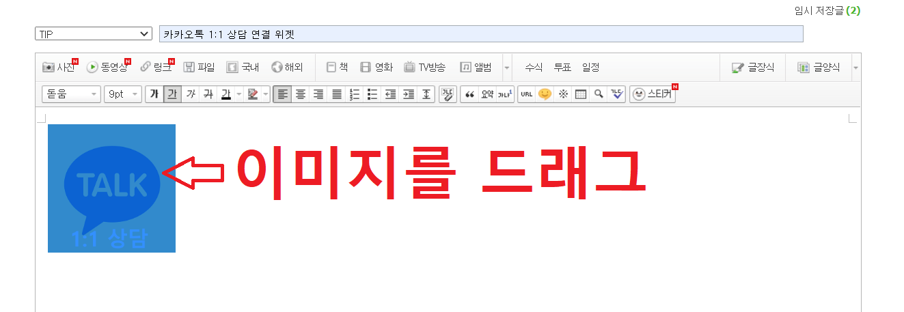904x312 pixels.
Task: Toggle underline text formatting
Action: click(x=172, y=94)
